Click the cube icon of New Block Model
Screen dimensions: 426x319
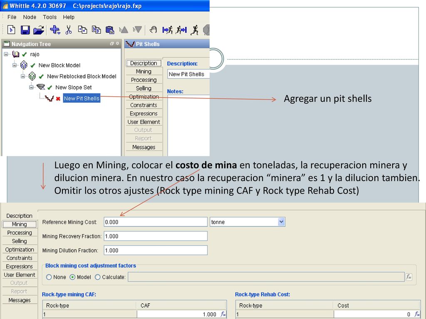click(24, 65)
